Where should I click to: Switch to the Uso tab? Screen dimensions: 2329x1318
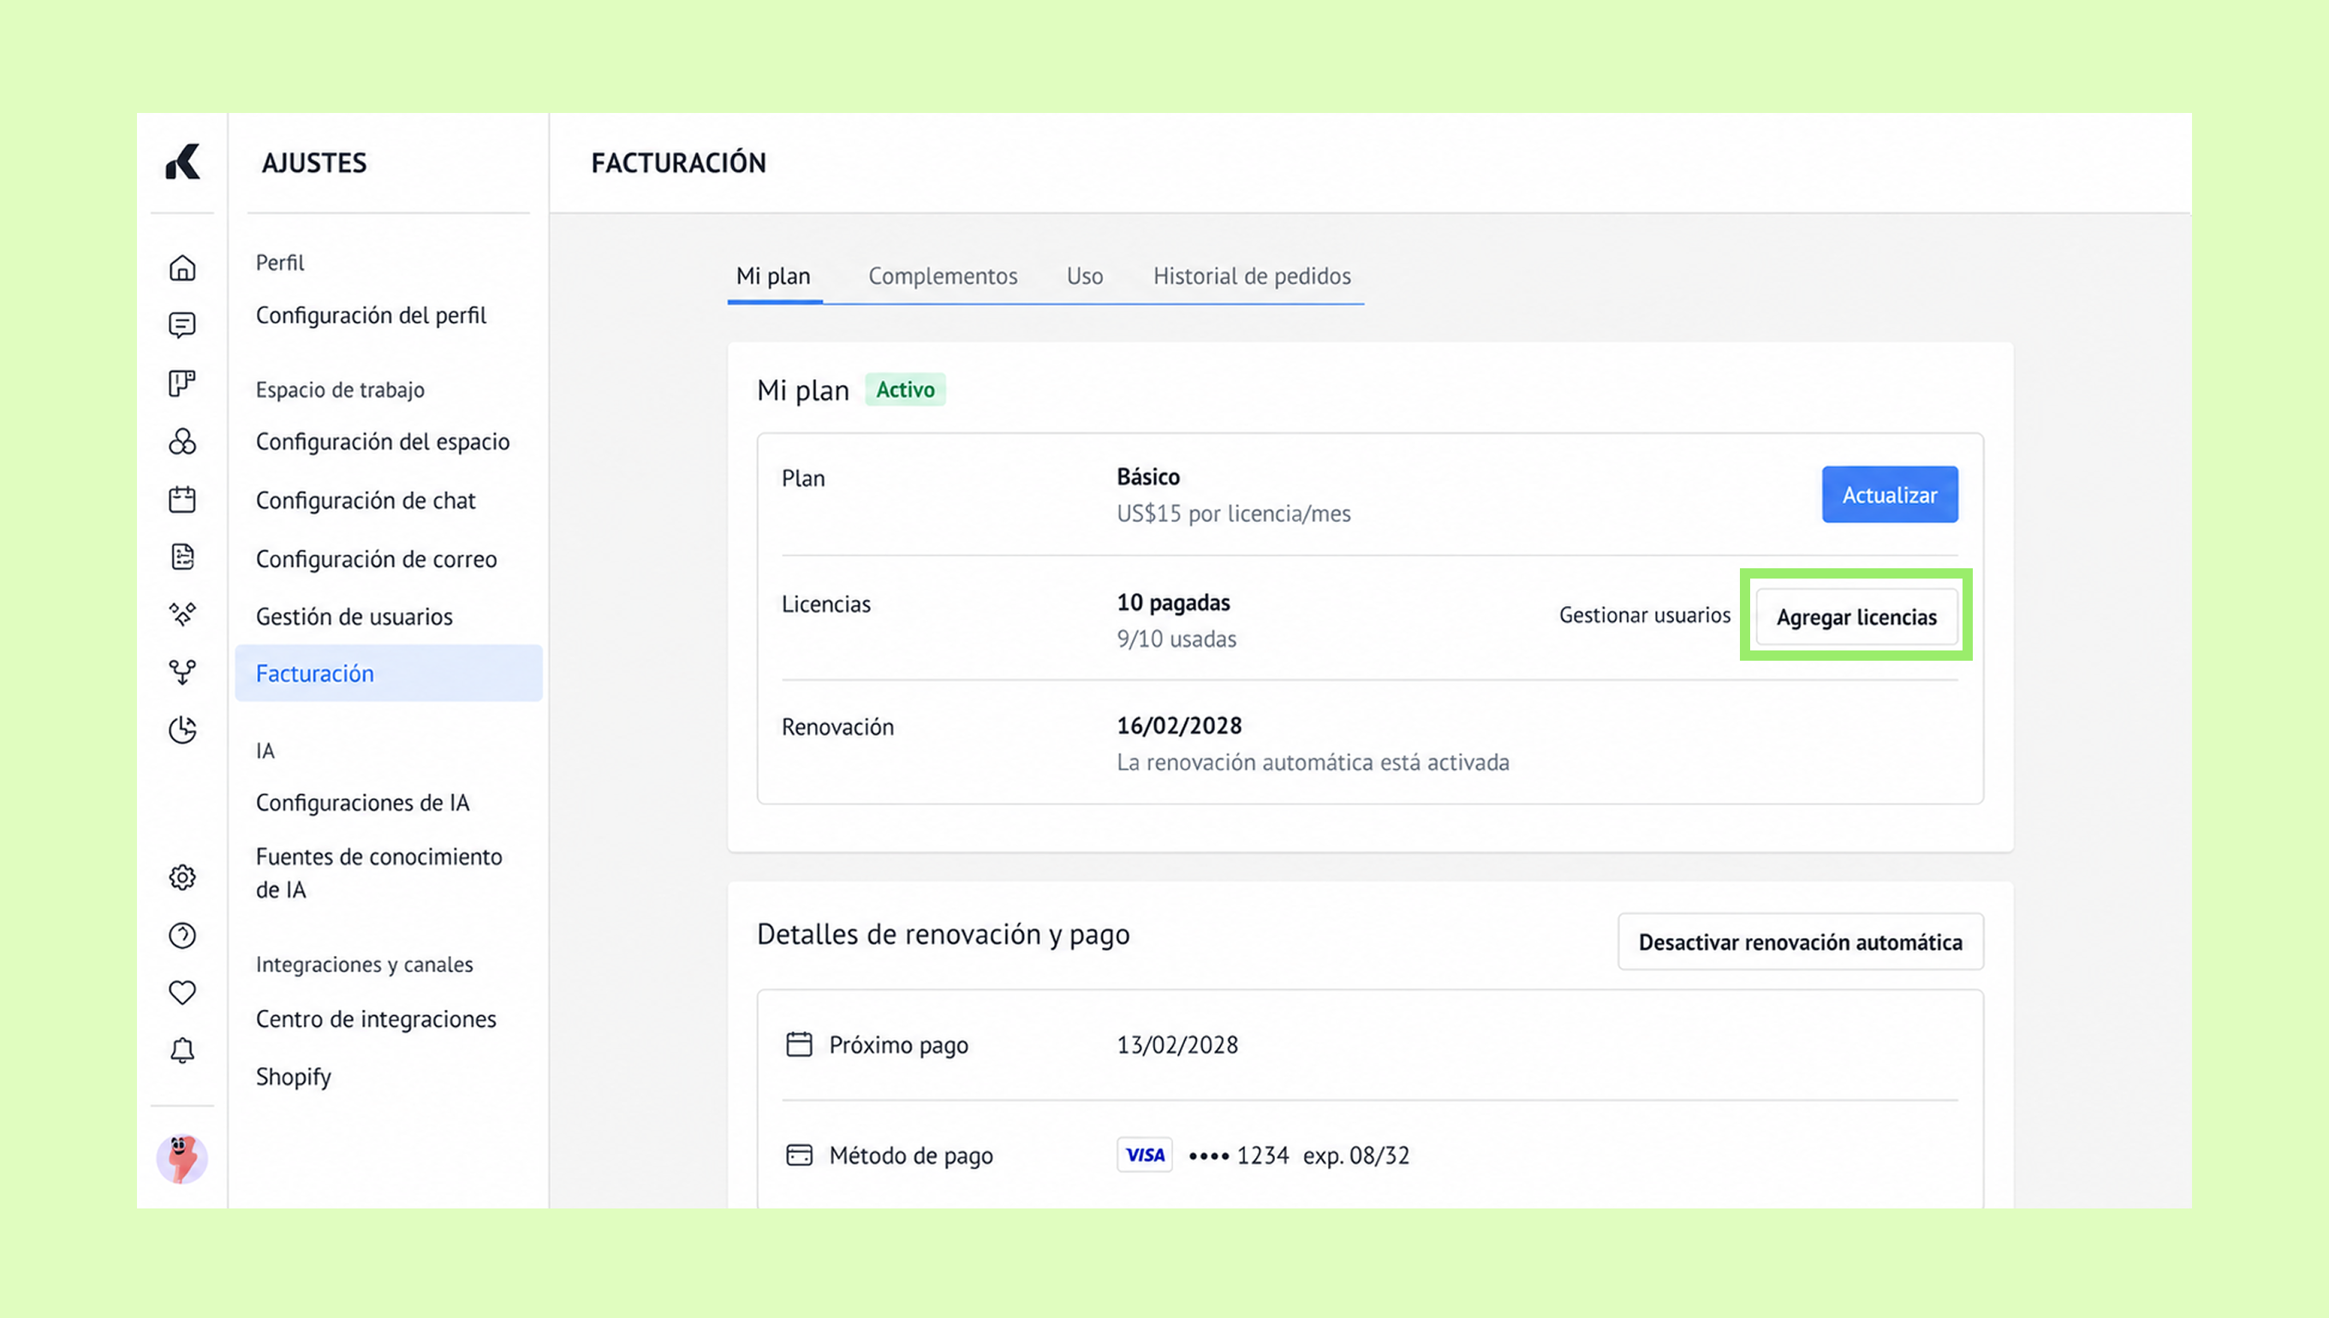click(x=1085, y=276)
